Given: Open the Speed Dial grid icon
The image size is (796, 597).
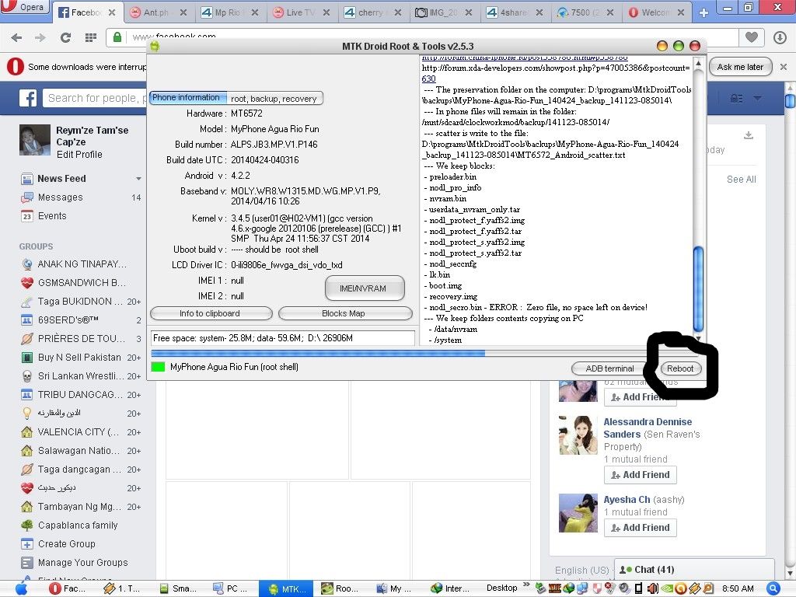Looking at the screenshot, I should [90, 37].
